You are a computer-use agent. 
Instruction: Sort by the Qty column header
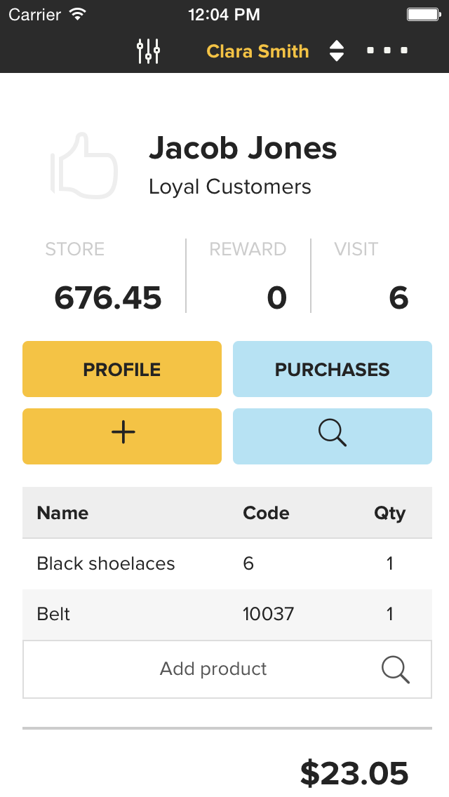point(390,514)
